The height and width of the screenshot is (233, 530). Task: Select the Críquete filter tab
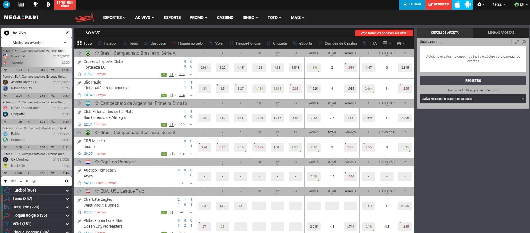click(276, 43)
